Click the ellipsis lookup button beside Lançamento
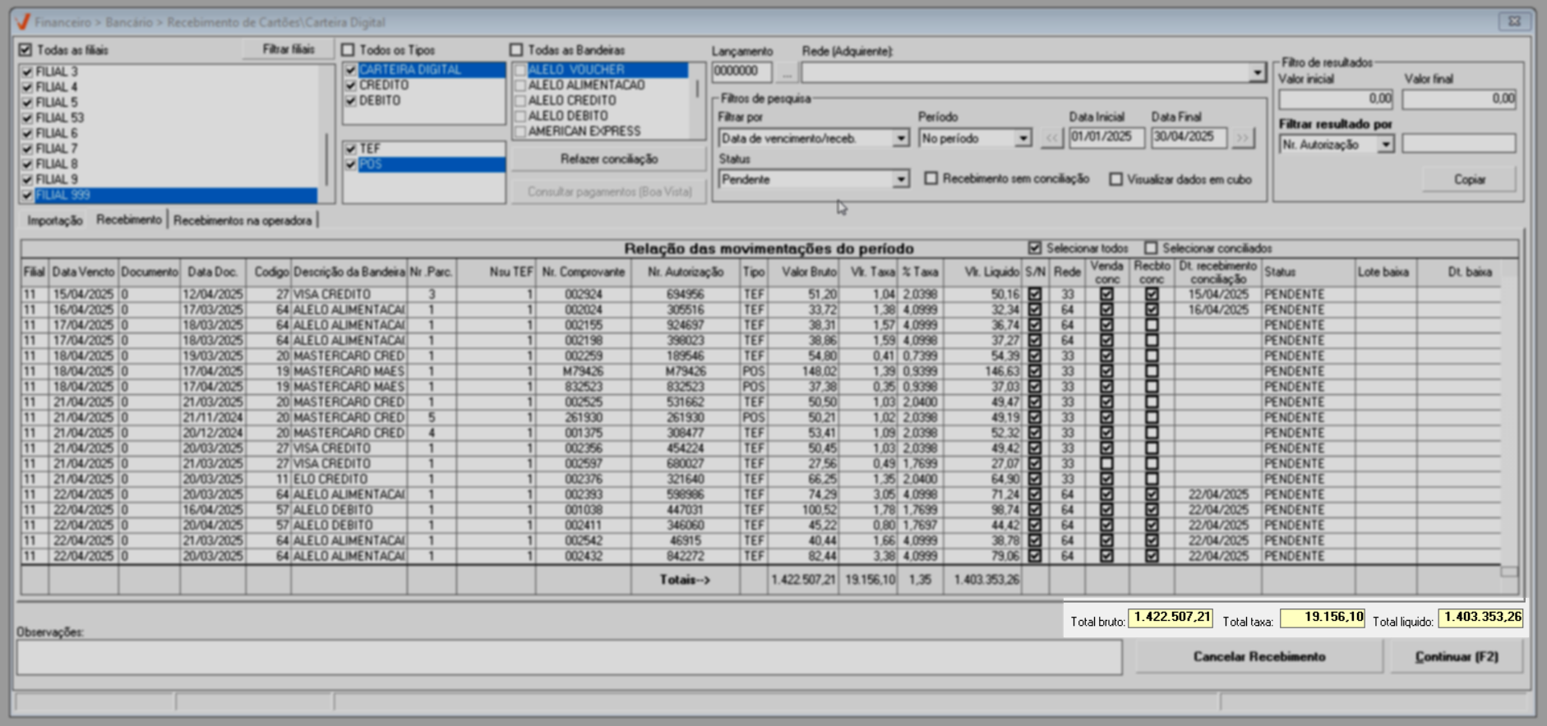 [x=787, y=73]
